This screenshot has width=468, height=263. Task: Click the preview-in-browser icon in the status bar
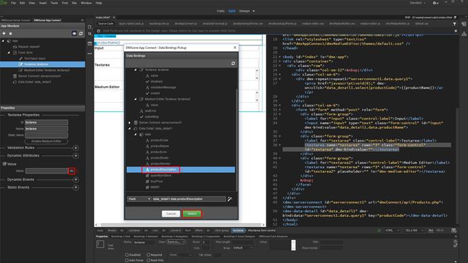pyautogui.click(x=454, y=230)
